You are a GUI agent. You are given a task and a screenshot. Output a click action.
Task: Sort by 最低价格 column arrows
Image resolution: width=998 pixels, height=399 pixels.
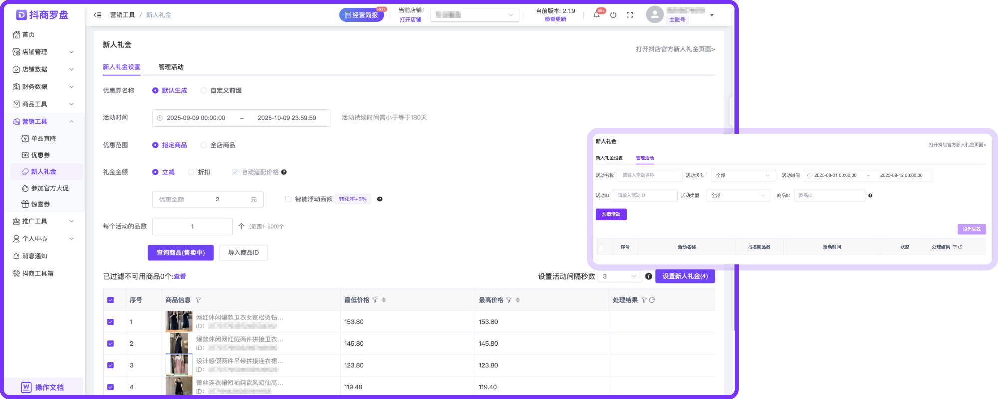(x=384, y=300)
